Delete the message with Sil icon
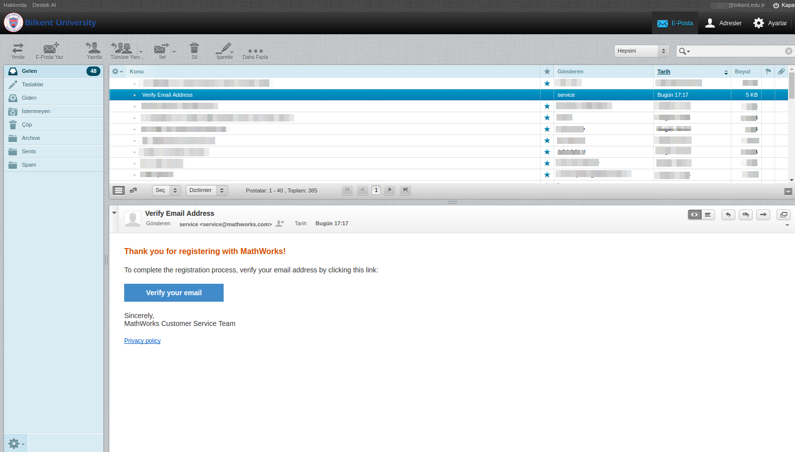This screenshot has width=795, height=452. [x=194, y=51]
